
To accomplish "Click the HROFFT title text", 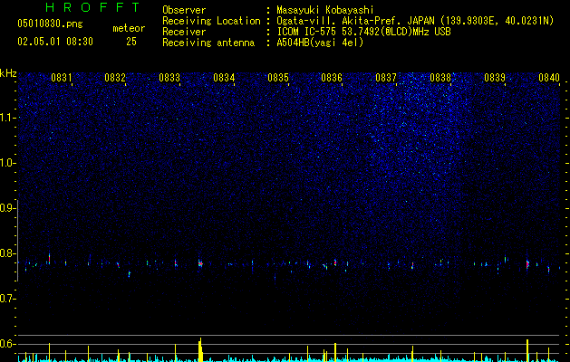I will [93, 7].
